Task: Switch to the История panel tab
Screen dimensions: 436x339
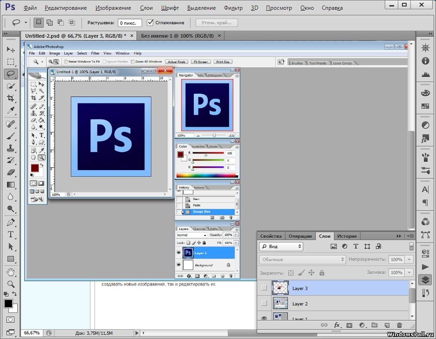Action: tap(347, 236)
